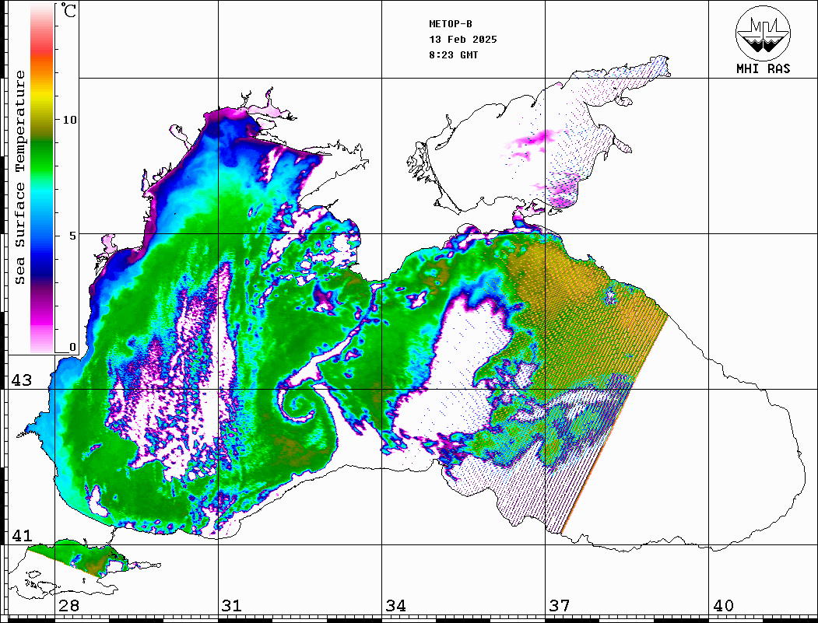818x623 pixels.
Task: Click longitude label '40'
Action: point(723,605)
